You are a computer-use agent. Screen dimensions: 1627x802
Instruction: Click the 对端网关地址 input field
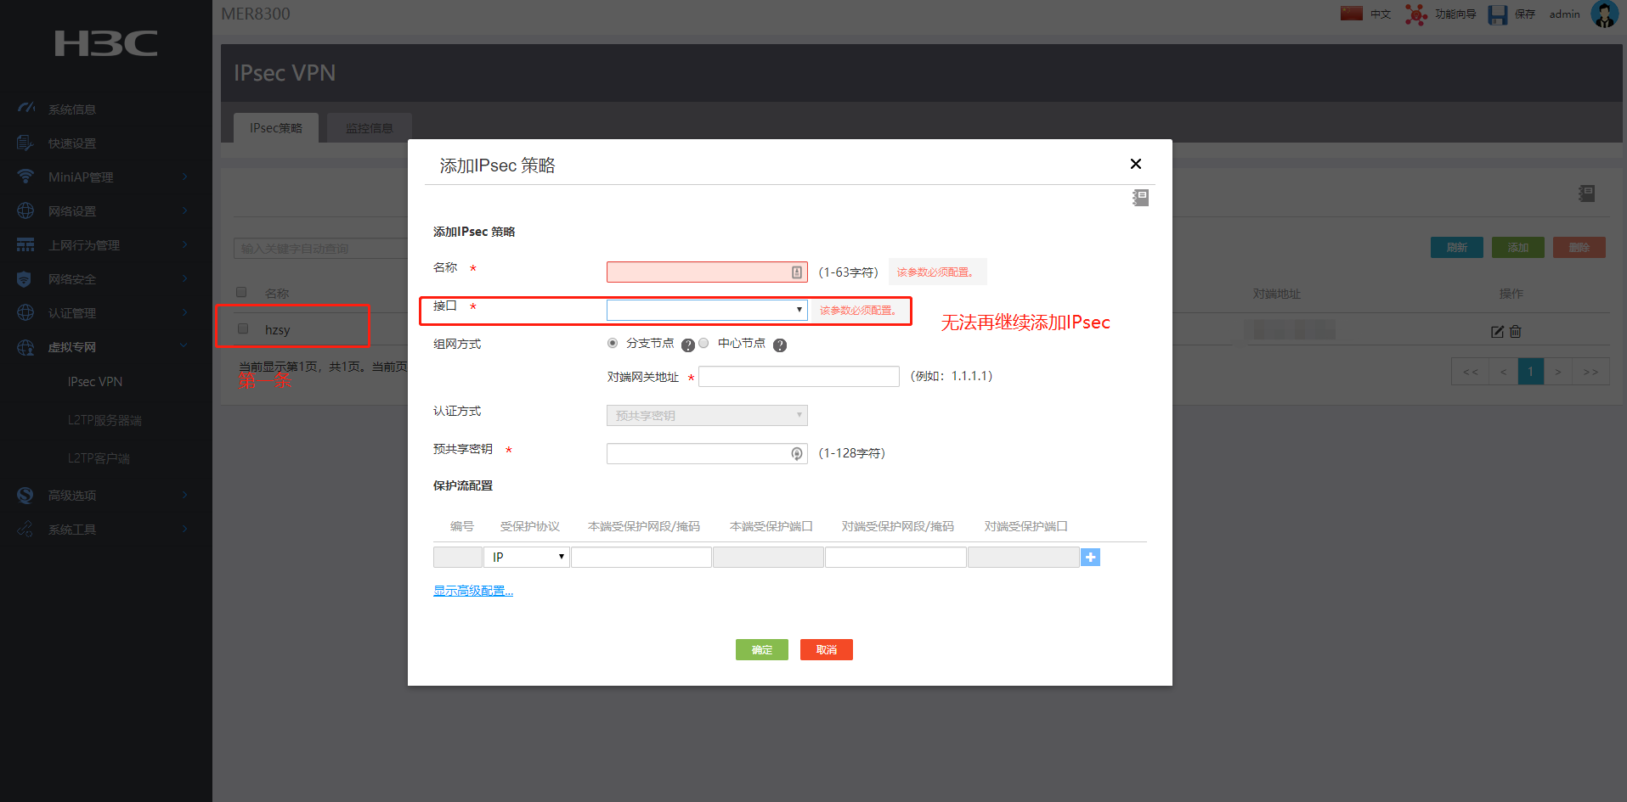click(x=799, y=376)
